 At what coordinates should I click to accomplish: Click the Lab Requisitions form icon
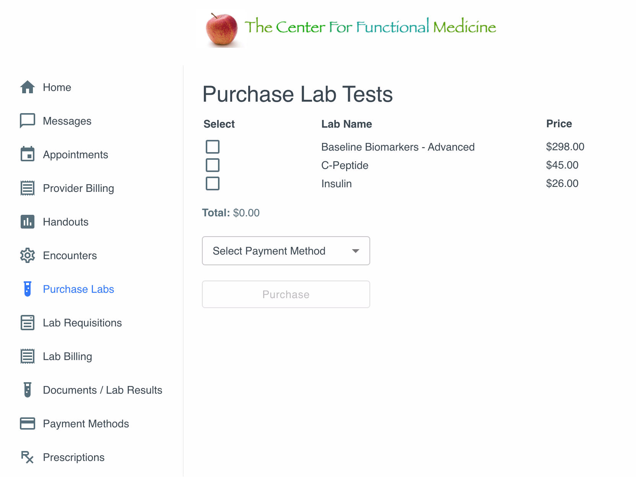click(28, 323)
